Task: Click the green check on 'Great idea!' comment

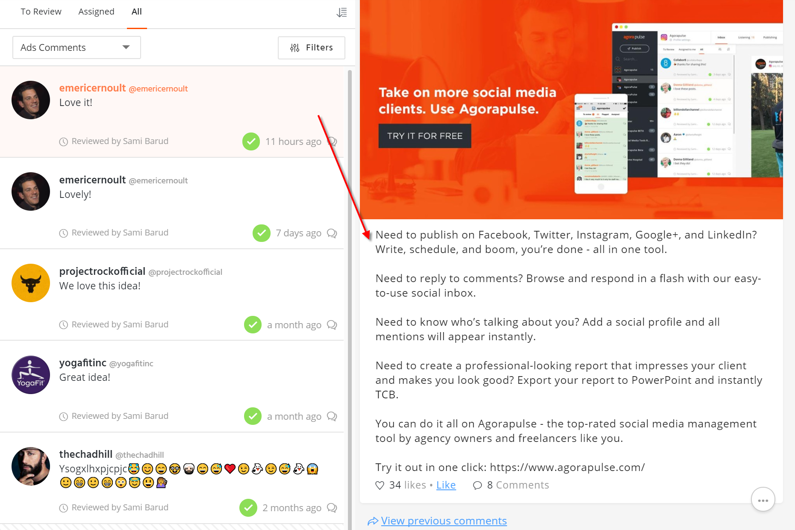Action: pos(253,416)
